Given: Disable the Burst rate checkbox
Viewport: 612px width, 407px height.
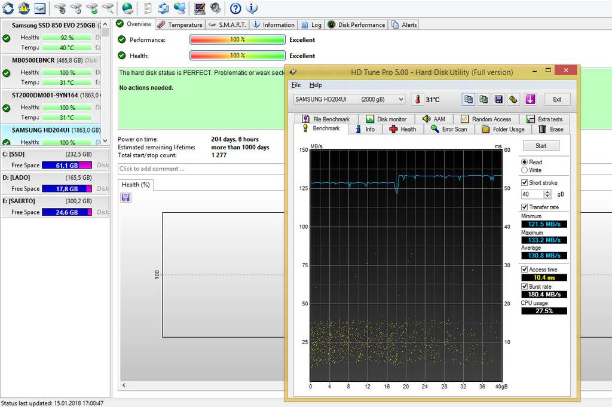Looking at the screenshot, I should [x=524, y=287].
